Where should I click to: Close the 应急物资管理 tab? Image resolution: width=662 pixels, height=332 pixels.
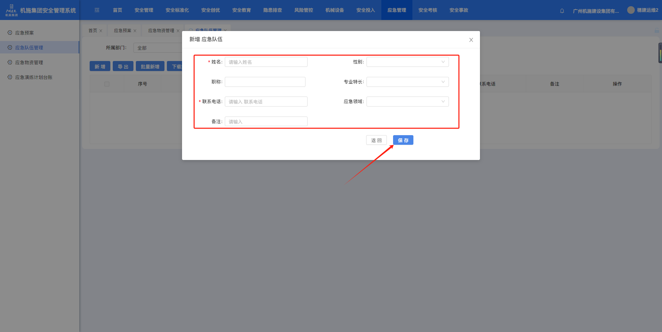[178, 31]
